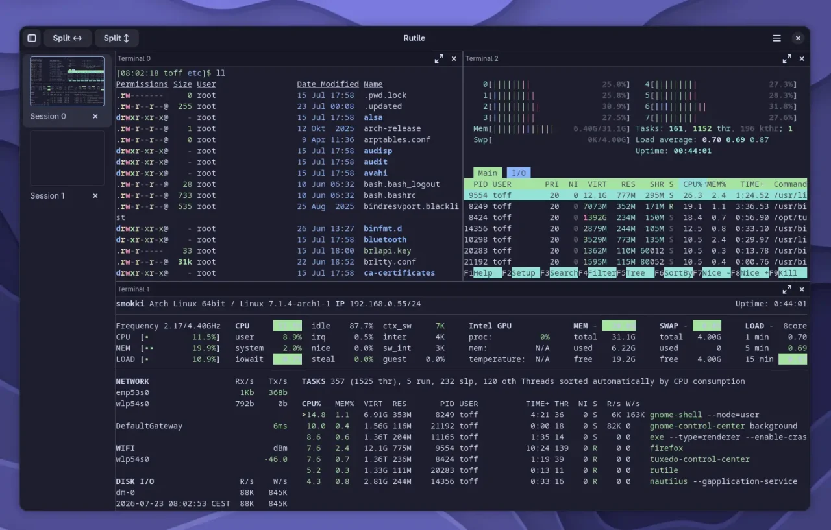Close Session 1 with its X
Screen dimensions: 831x530
pos(95,196)
